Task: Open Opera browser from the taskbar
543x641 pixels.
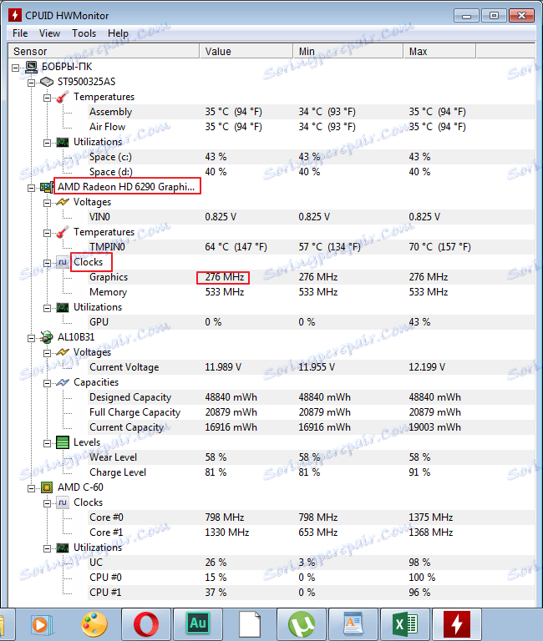Action: point(146,624)
